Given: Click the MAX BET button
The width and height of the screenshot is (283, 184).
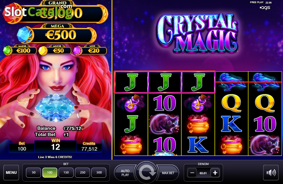Looking at the screenshot, I should (x=168, y=173).
